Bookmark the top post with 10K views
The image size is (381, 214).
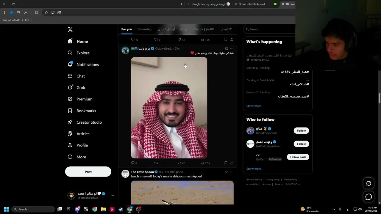tap(226, 39)
